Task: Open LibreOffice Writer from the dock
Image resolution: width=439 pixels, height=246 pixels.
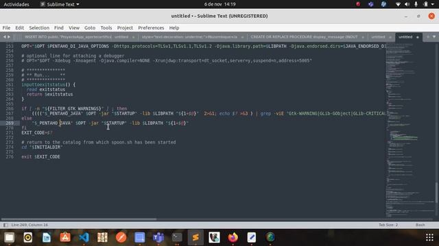Action: coord(47,237)
